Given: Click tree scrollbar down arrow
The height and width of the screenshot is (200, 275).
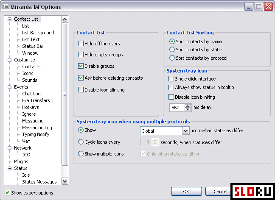Looking at the screenshot, I should pyautogui.click(x=65, y=181).
